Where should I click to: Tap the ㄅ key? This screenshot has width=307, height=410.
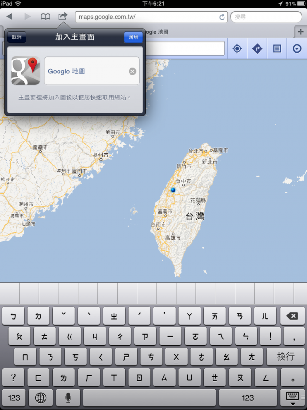point(13,316)
